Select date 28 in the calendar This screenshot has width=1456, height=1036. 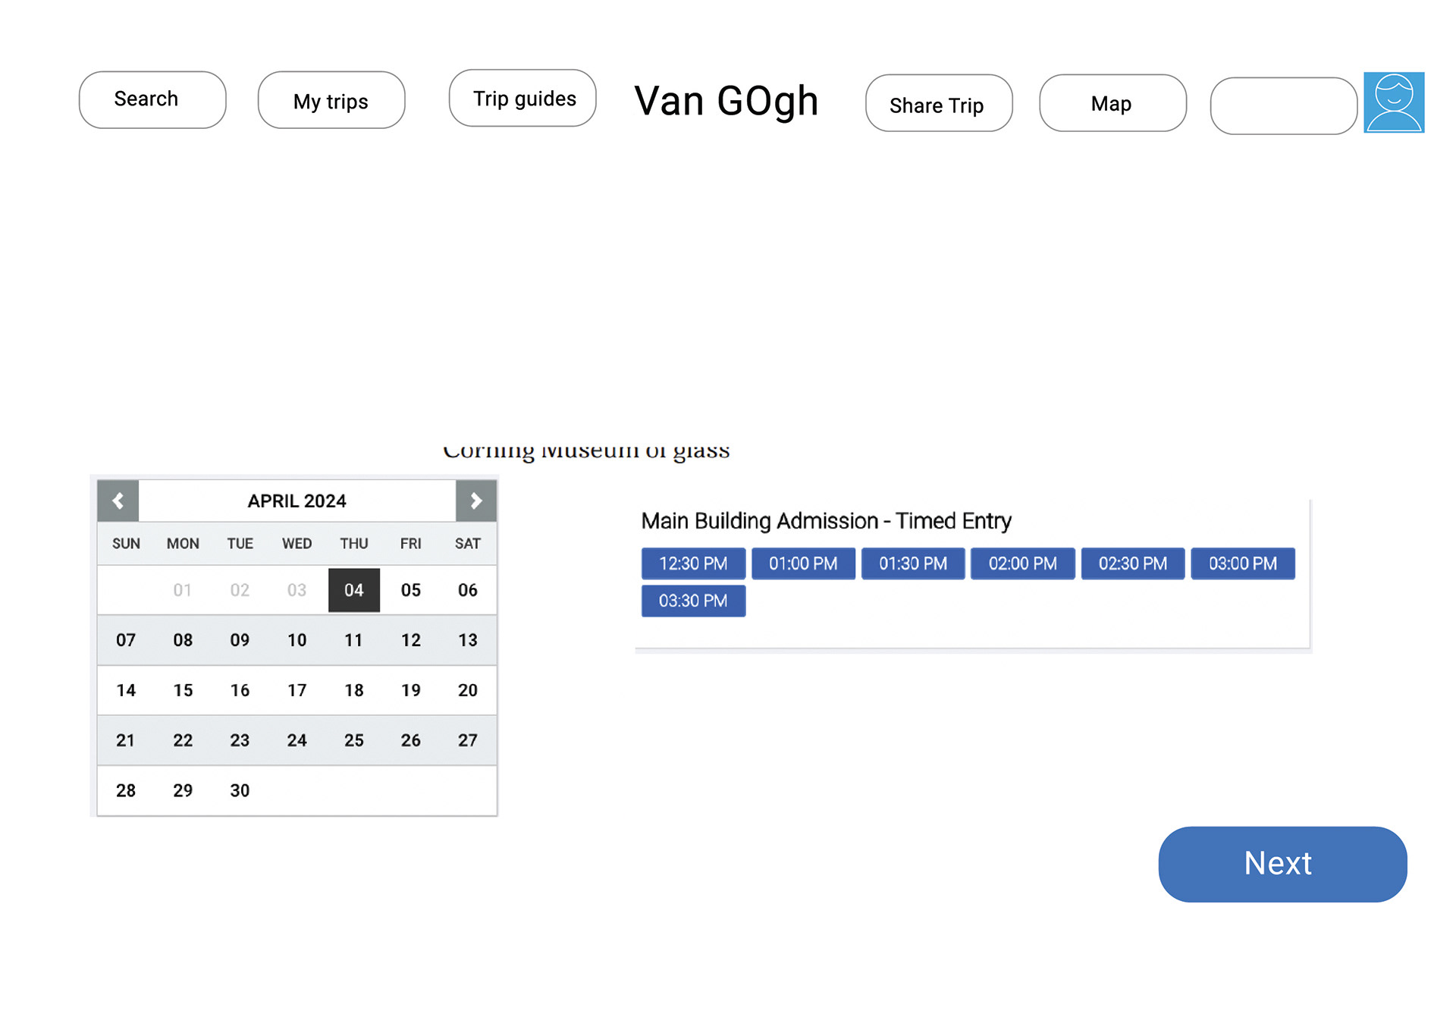pyautogui.click(x=126, y=790)
